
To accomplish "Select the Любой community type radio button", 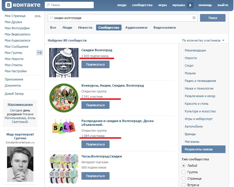I will (x=184, y=166).
